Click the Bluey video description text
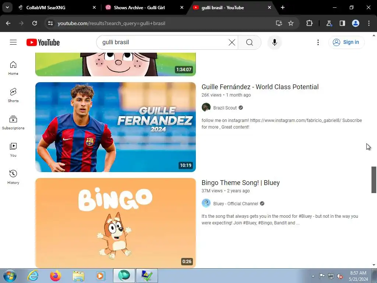 pyautogui.click(x=280, y=220)
